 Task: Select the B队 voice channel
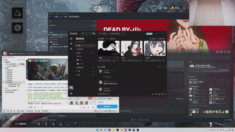coord(85,75)
